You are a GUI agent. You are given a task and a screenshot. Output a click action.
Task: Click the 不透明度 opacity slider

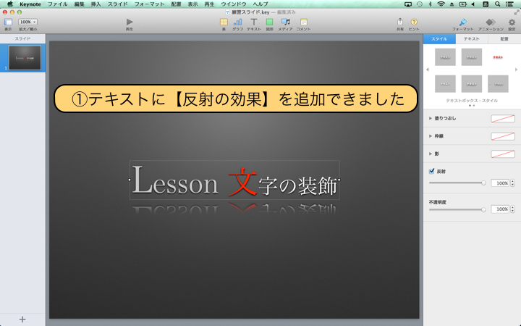[457, 209]
